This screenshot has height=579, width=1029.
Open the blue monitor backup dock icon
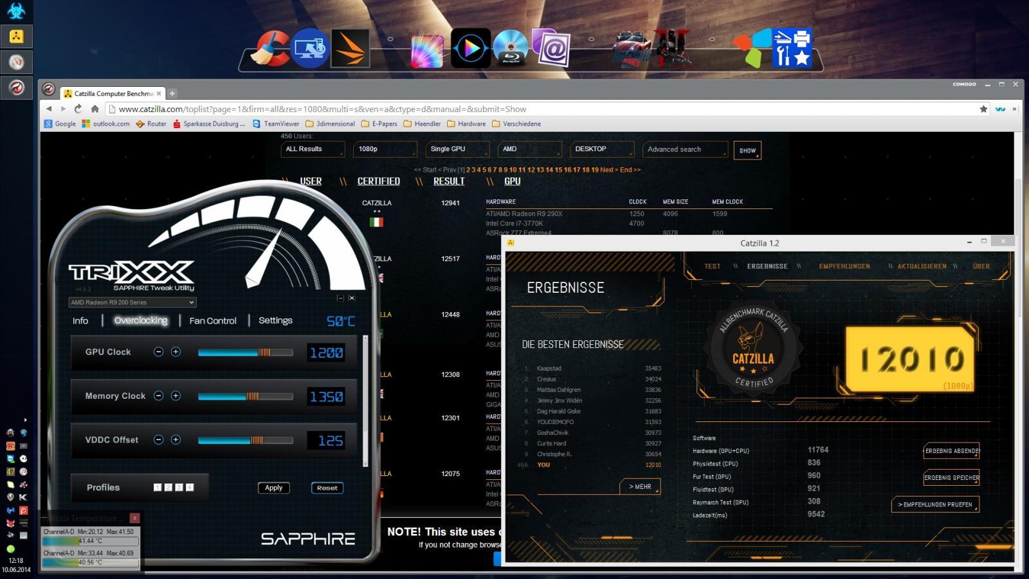(310, 48)
